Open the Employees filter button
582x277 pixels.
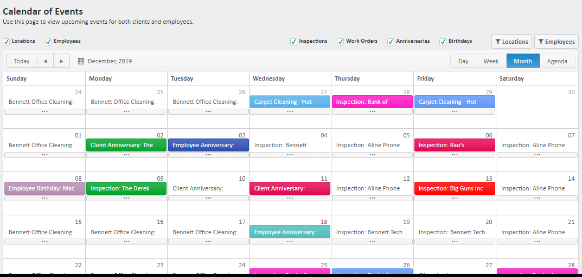point(557,42)
